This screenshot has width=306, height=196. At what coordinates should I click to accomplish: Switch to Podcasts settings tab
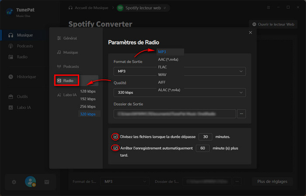68,67
